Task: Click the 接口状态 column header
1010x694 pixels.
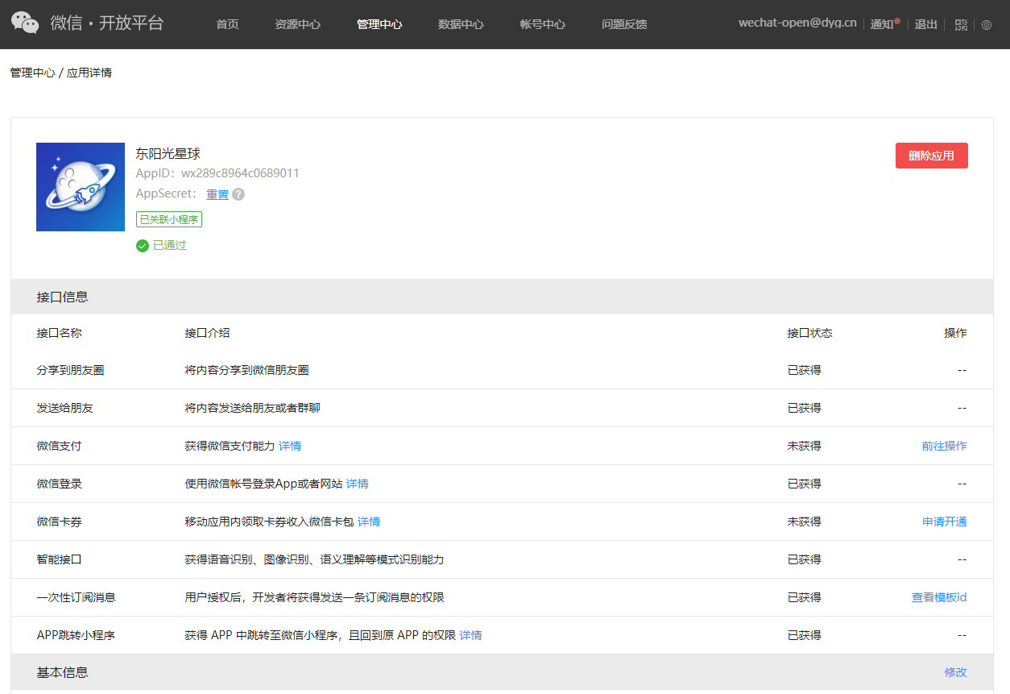Action: tap(810, 333)
